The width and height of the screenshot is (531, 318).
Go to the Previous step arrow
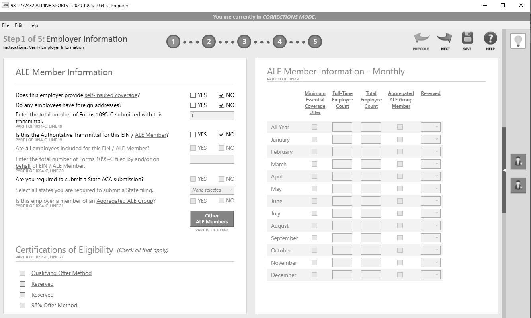[421, 39]
